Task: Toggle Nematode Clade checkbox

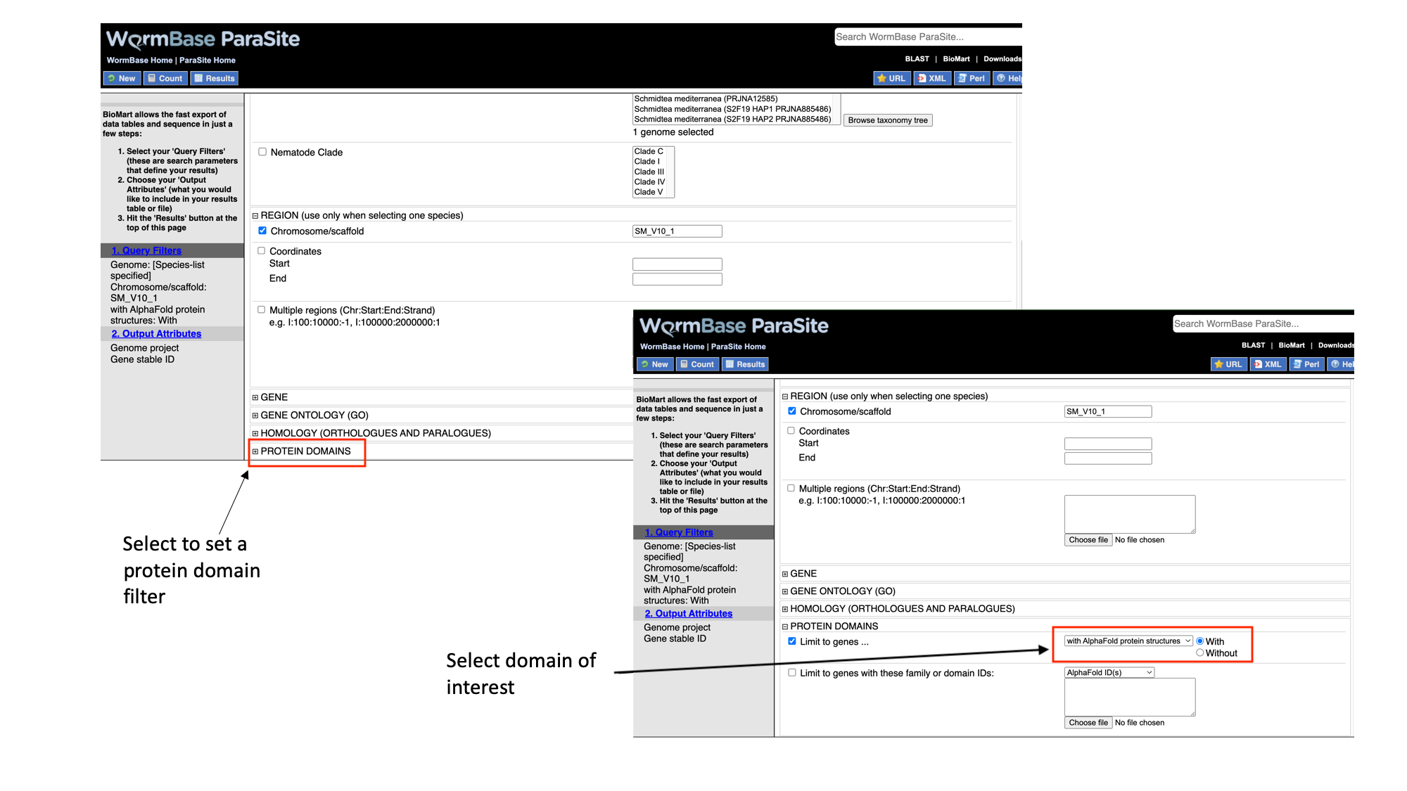Action: [262, 152]
